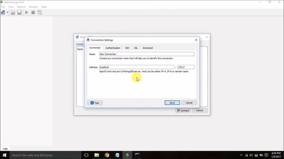Click the rotate orientation toolbar icon

coord(39,12)
